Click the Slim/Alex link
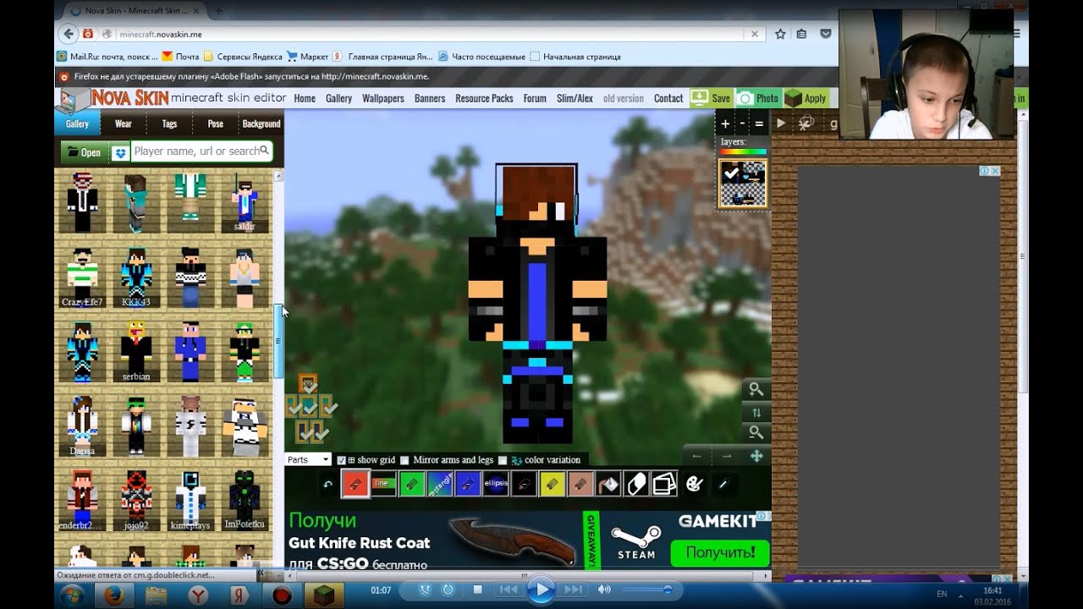This screenshot has height=609, width=1083. pos(574,98)
